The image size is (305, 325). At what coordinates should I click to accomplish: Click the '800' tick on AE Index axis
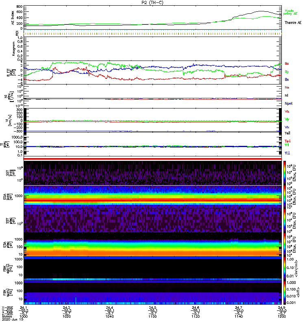pyautogui.click(x=20, y=6)
